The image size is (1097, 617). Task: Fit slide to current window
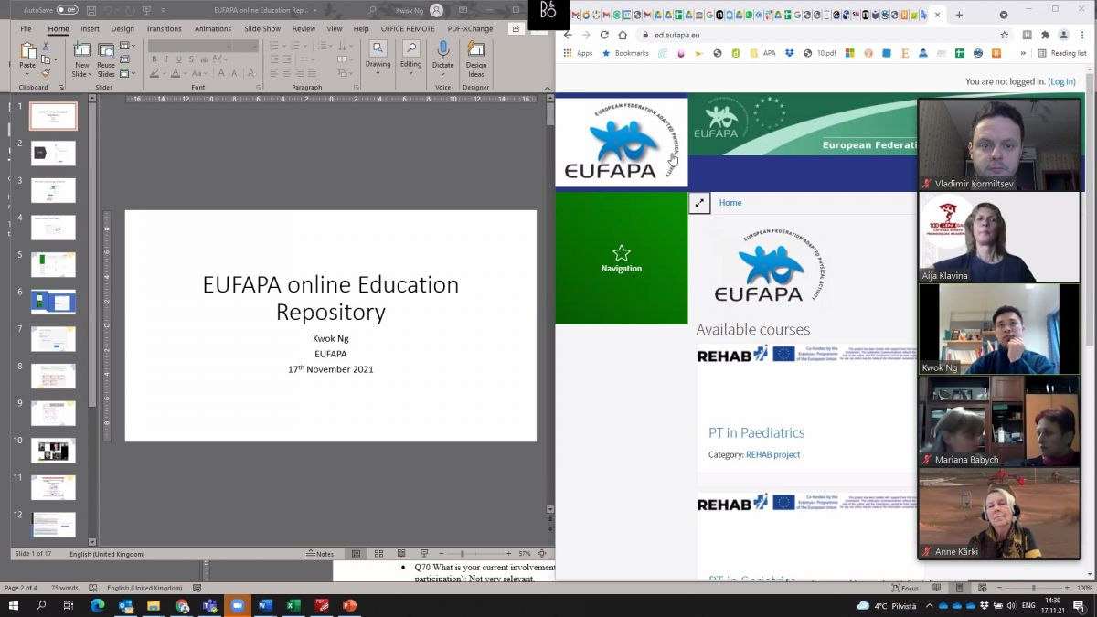(x=542, y=554)
